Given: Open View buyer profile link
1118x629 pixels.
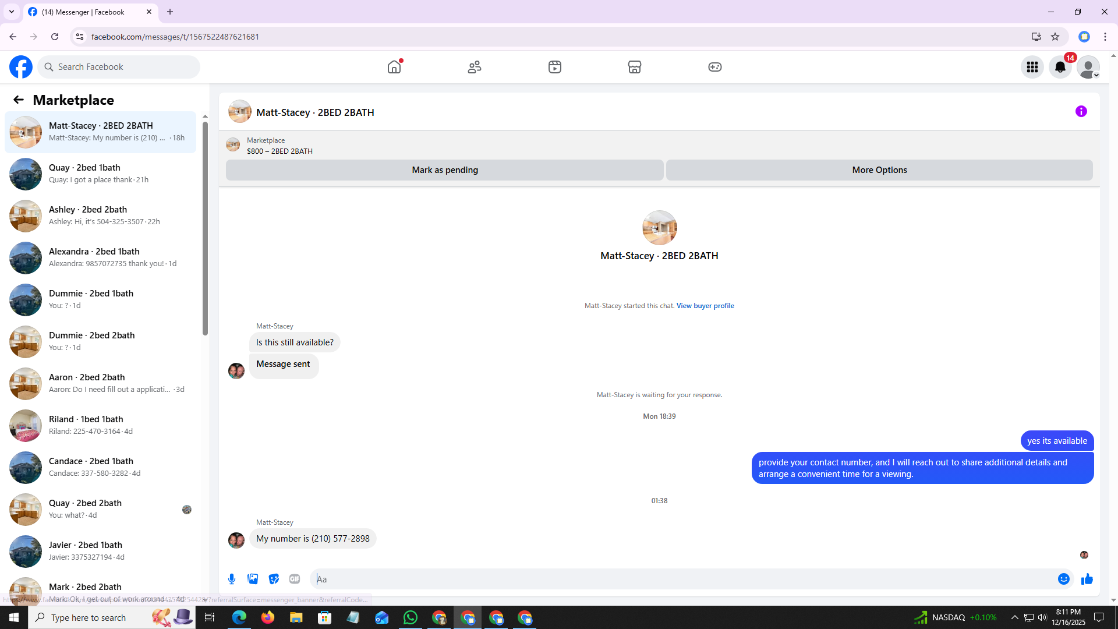Looking at the screenshot, I should tap(705, 306).
